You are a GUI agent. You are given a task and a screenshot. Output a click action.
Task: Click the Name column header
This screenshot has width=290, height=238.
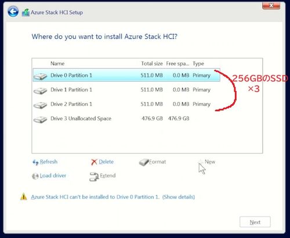point(57,64)
